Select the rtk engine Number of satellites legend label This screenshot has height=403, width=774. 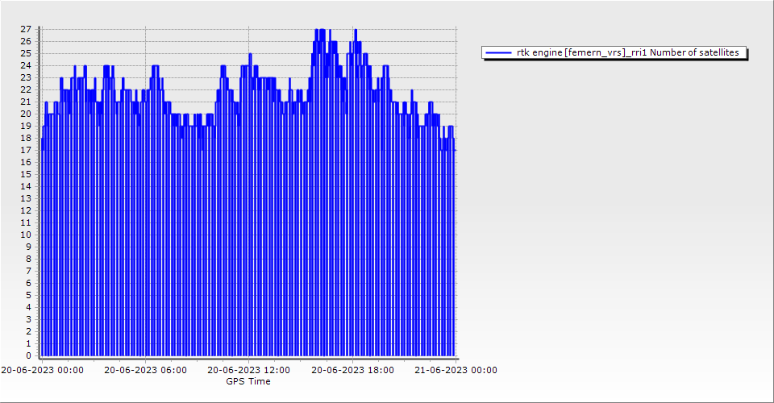pos(630,53)
